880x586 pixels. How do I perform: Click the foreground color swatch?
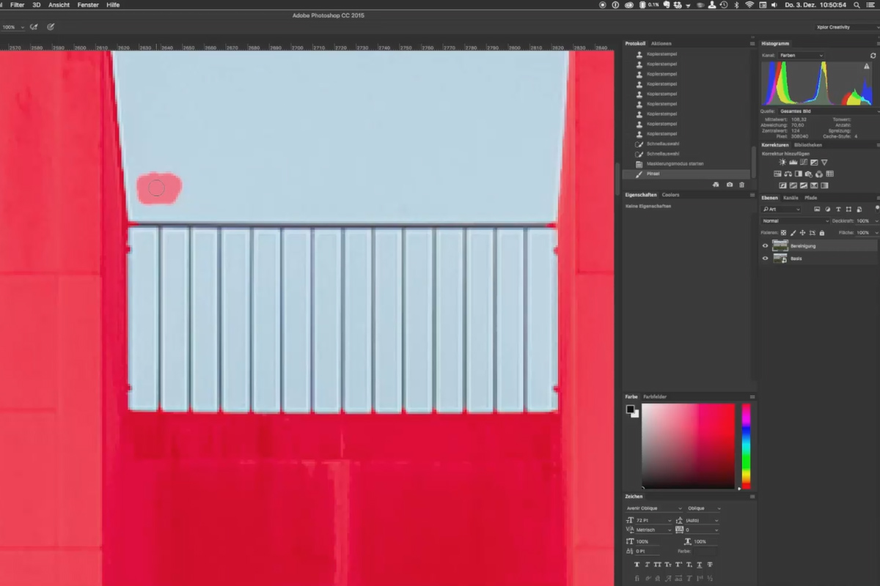(630, 409)
